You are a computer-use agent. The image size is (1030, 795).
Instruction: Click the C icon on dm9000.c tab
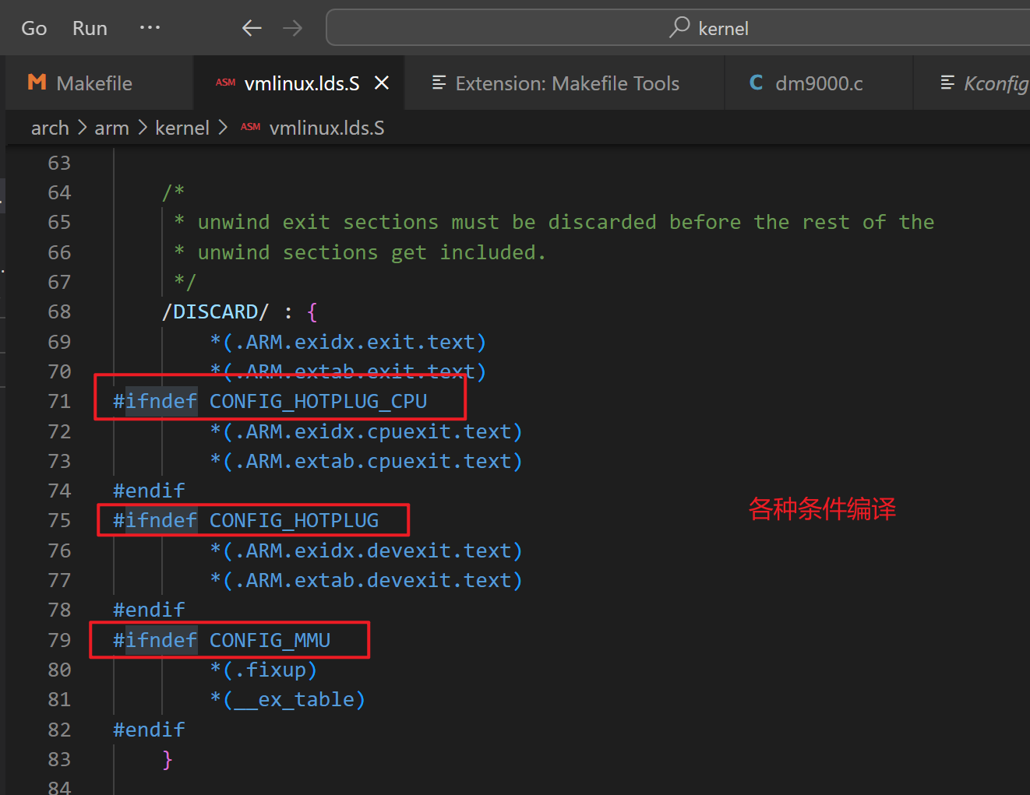[756, 83]
